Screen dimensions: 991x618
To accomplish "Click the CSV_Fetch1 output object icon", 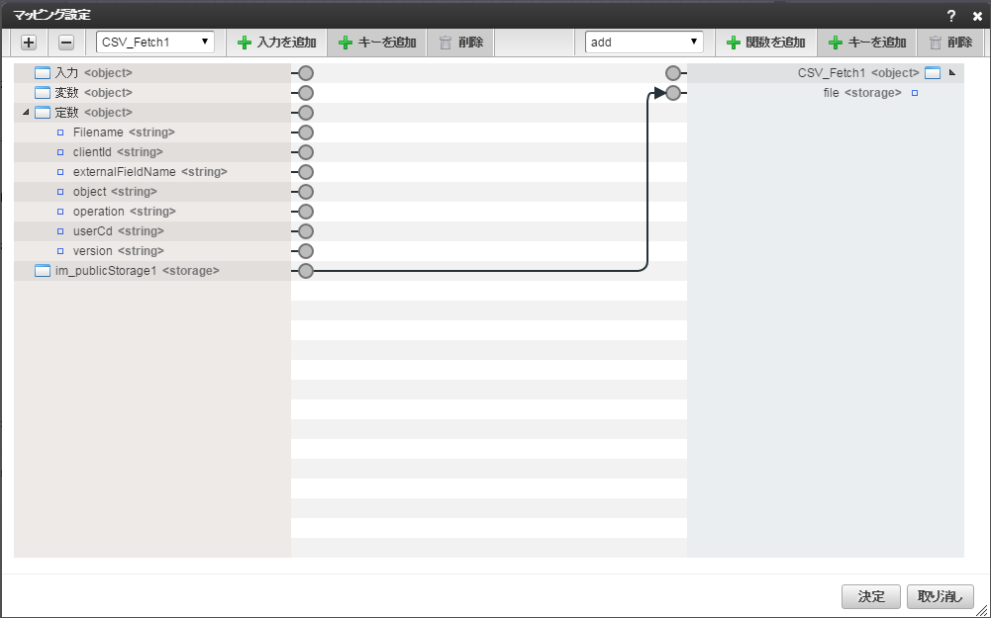I will pos(933,73).
